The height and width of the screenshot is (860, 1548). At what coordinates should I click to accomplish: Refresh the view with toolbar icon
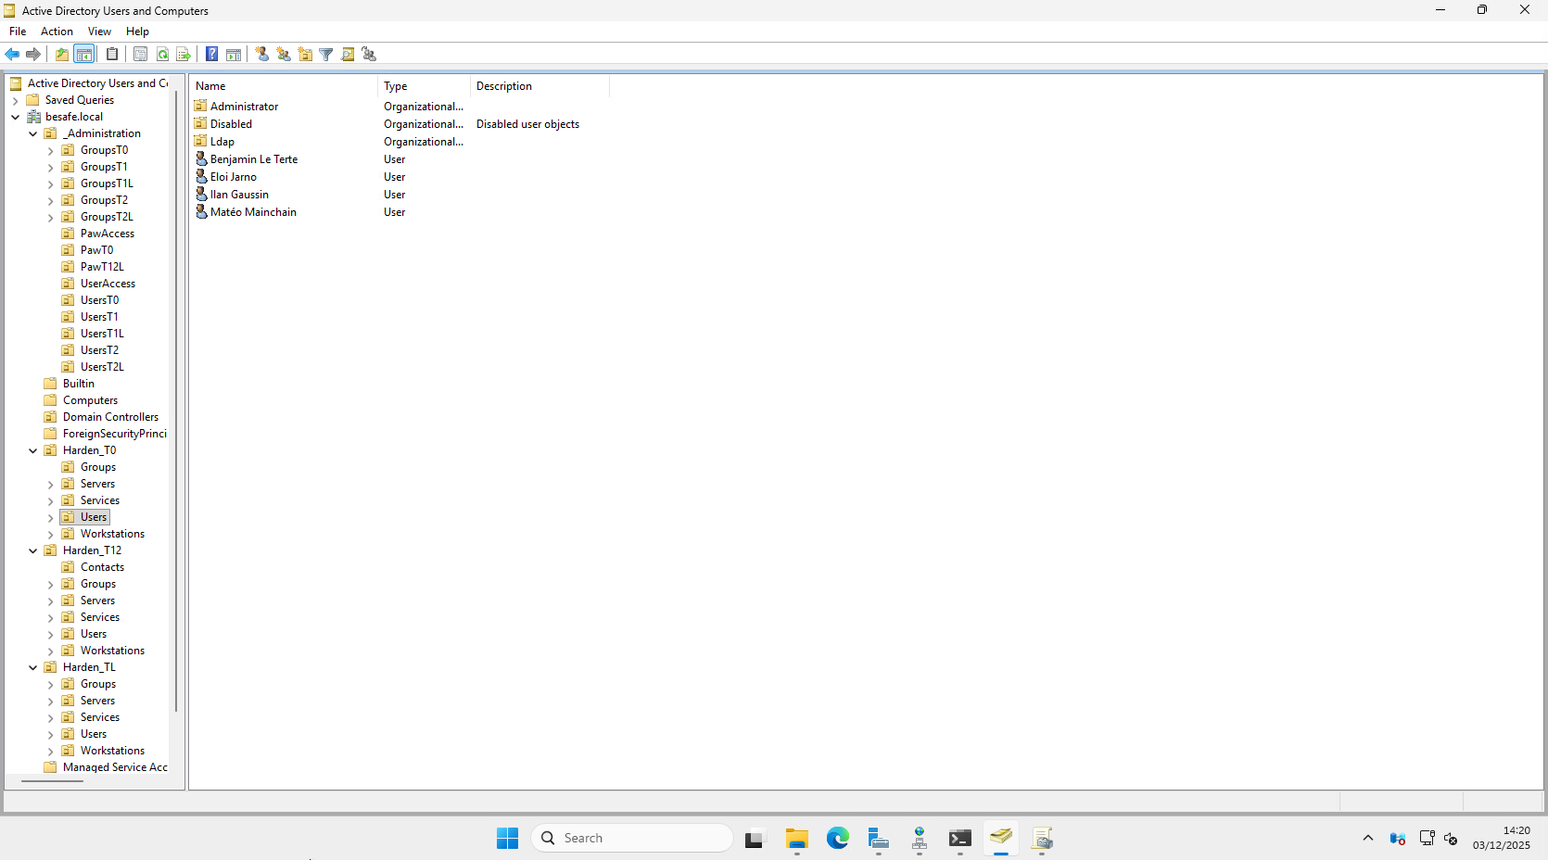point(162,55)
